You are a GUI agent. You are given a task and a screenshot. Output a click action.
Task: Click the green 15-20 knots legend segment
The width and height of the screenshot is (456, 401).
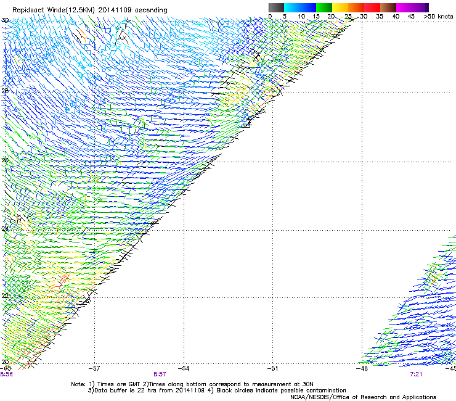(324, 7)
